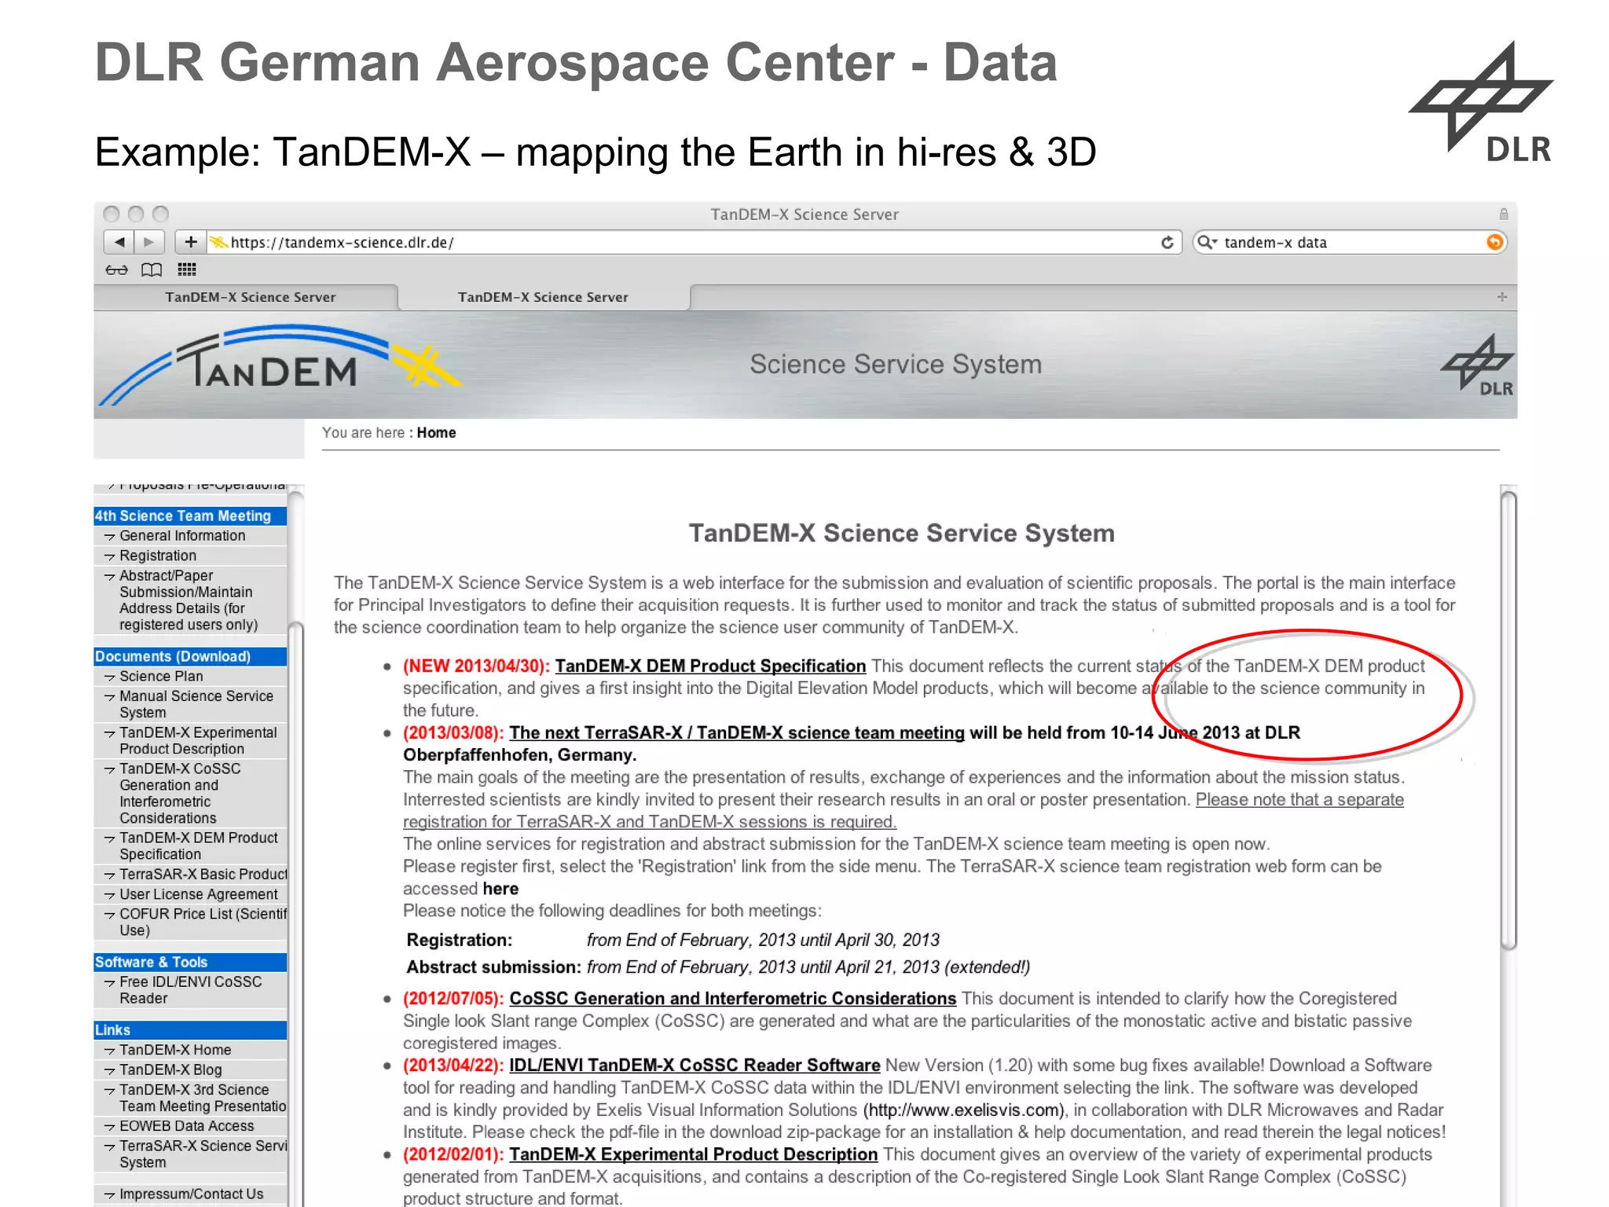Open User License Agreement link

(x=198, y=894)
